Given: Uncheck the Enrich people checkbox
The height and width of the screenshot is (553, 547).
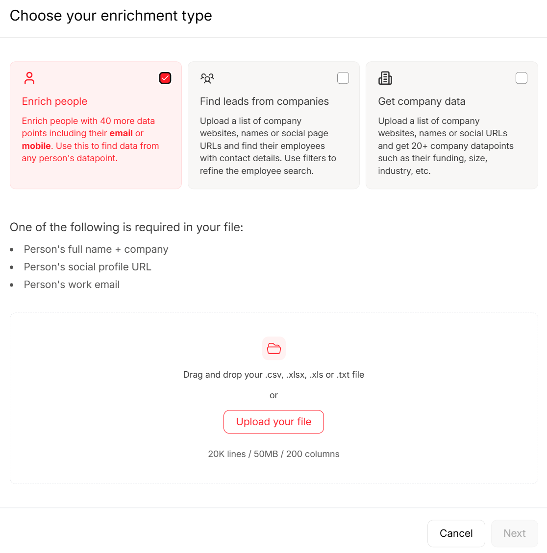Looking at the screenshot, I should pyautogui.click(x=165, y=78).
